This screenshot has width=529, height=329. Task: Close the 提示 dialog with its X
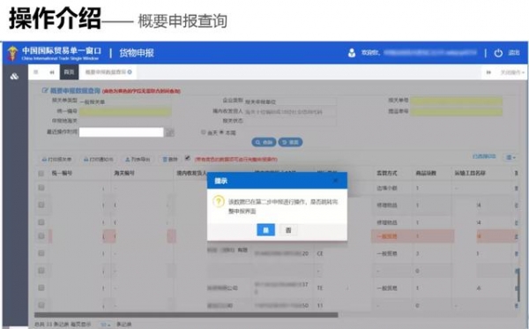tap(336, 181)
